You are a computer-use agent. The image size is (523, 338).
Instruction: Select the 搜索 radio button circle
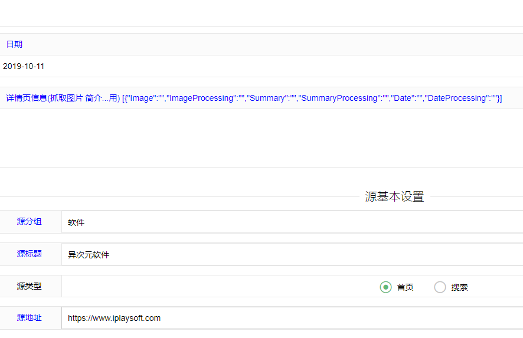point(440,287)
